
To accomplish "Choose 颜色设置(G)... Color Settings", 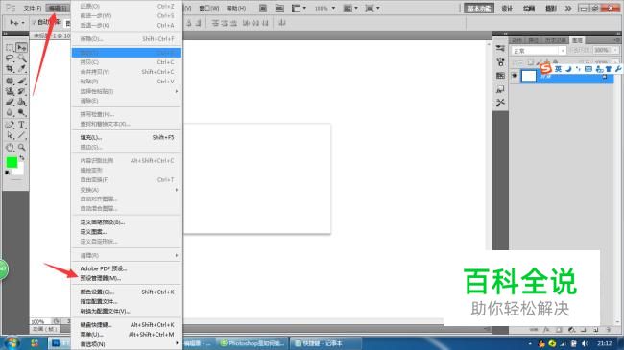I will 126,292.
